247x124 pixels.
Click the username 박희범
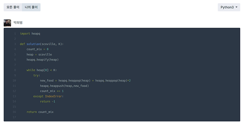pos(18,23)
